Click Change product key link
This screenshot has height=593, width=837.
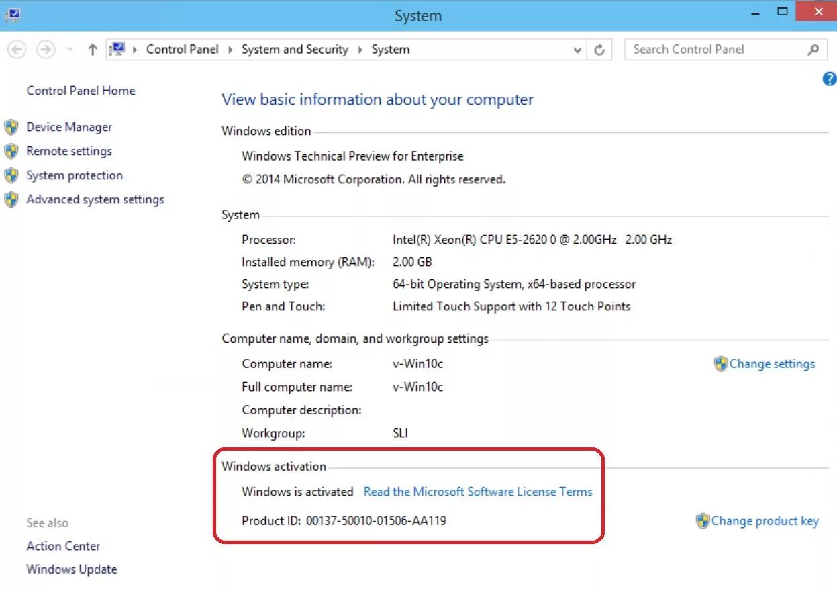[x=765, y=521]
